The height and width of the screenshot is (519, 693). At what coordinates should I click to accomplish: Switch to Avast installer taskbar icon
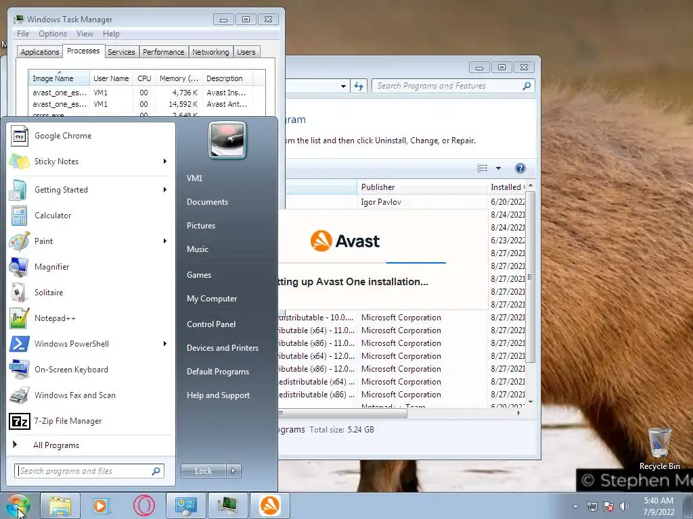[x=269, y=505]
